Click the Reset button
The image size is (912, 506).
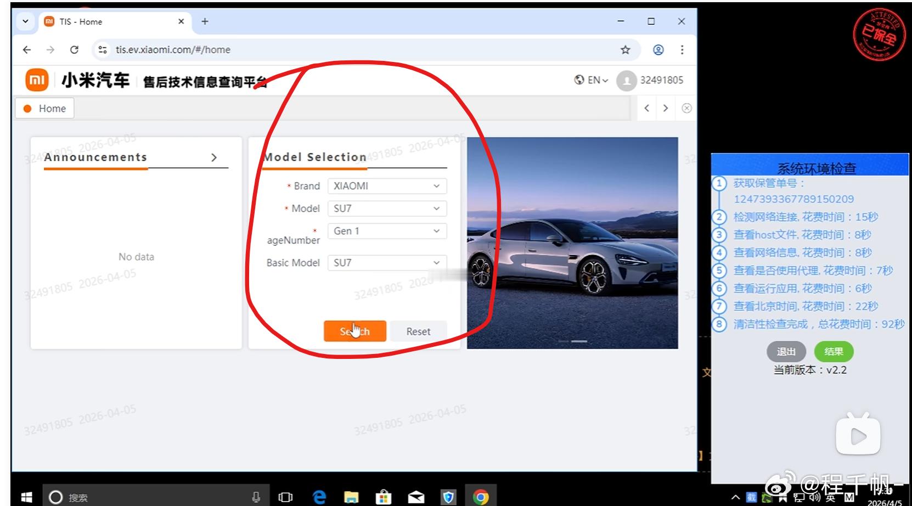[418, 331]
